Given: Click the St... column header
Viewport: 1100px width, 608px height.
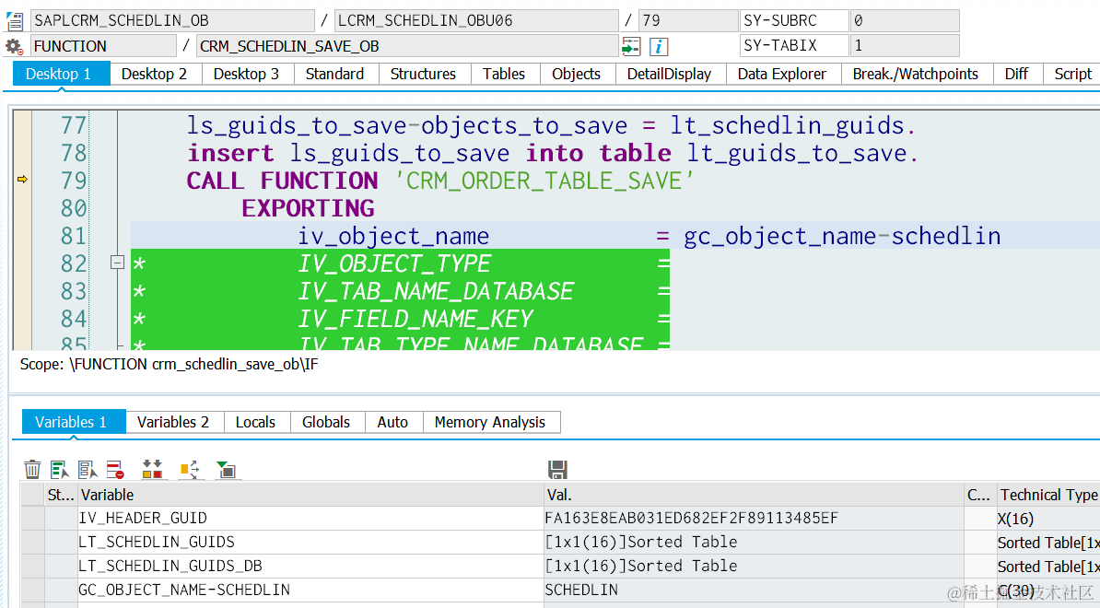Looking at the screenshot, I should 61,495.
